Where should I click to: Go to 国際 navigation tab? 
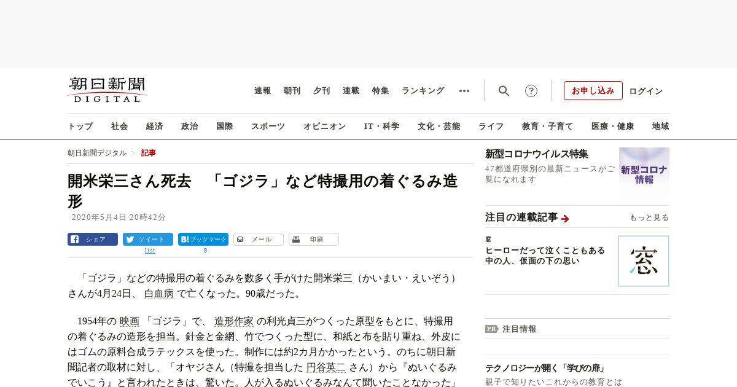point(225,127)
